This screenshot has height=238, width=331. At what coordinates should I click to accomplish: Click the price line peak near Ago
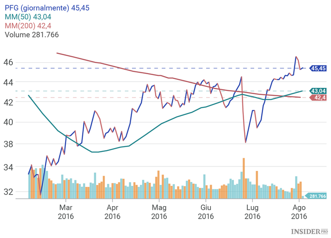[296, 57]
